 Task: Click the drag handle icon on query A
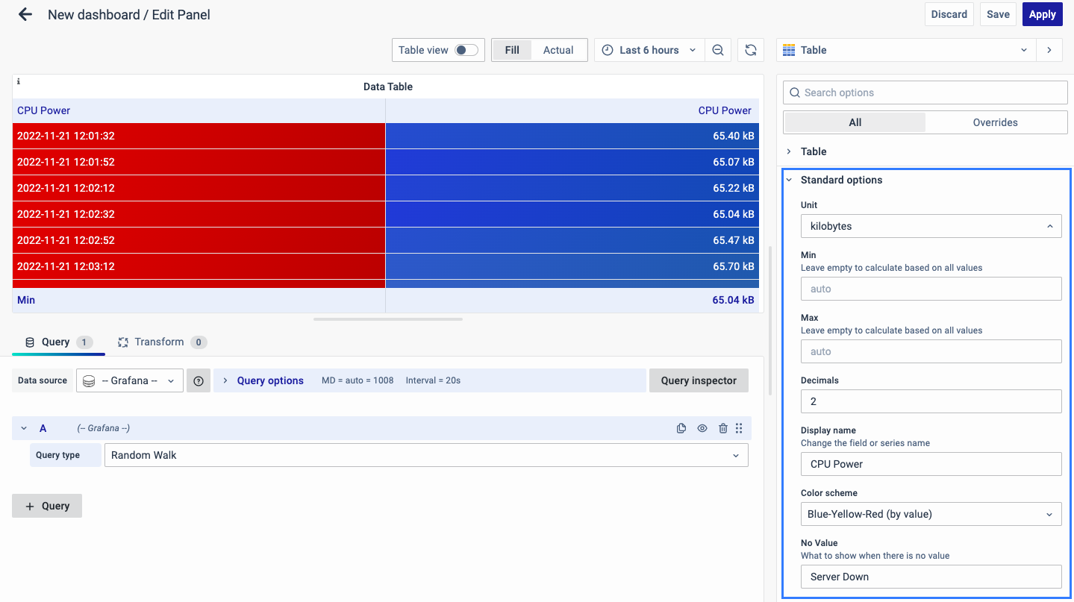click(x=739, y=428)
